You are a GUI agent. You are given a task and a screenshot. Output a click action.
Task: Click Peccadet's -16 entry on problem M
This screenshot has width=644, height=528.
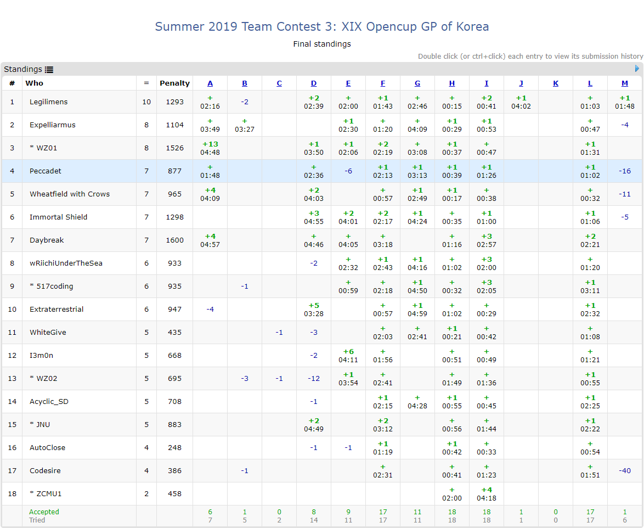625,171
